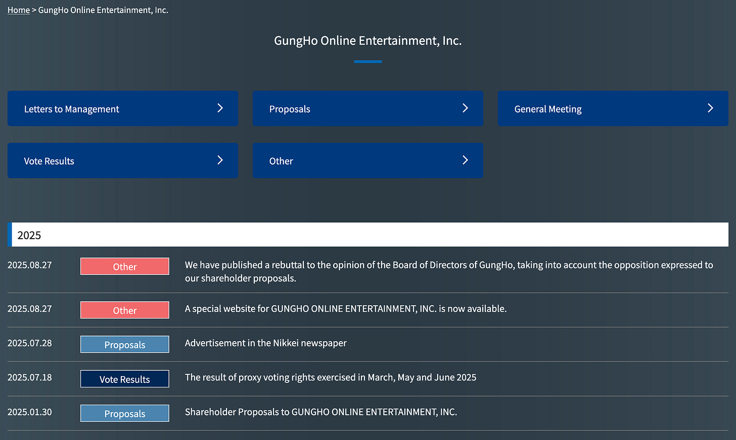The height and width of the screenshot is (440, 736).
Task: Click the 2025 year heading
Action: 368,235
